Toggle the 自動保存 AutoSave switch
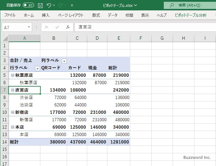 [x=28, y=5]
